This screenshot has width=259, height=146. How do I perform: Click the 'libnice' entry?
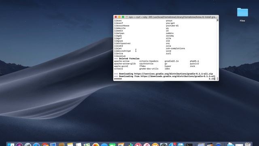[119, 54]
